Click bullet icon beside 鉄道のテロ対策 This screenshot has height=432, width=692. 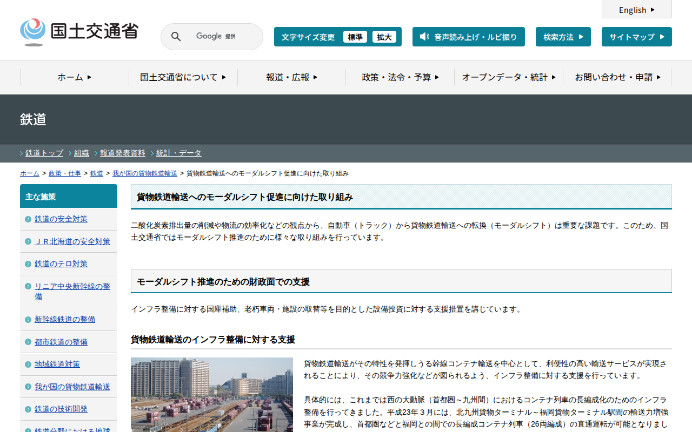[28, 264]
